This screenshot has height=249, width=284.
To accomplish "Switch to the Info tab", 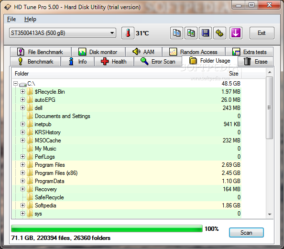I will [78, 61].
